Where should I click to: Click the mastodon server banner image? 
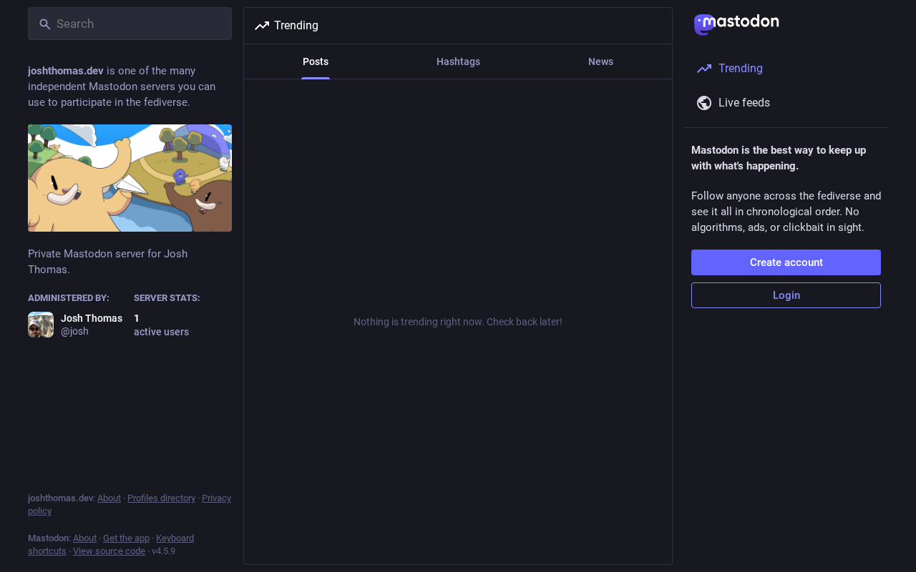point(130,178)
